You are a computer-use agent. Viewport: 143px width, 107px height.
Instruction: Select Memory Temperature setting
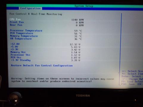point(24,36)
